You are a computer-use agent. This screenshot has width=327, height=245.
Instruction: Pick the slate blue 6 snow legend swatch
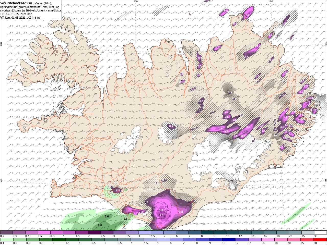click(182, 232)
